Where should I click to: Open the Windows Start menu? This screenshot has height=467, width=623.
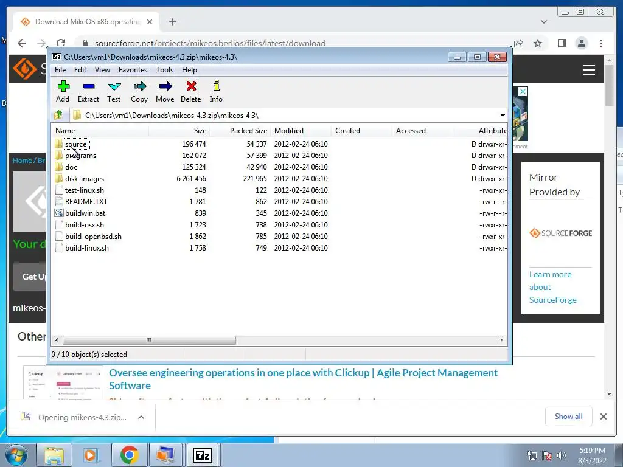point(16,455)
